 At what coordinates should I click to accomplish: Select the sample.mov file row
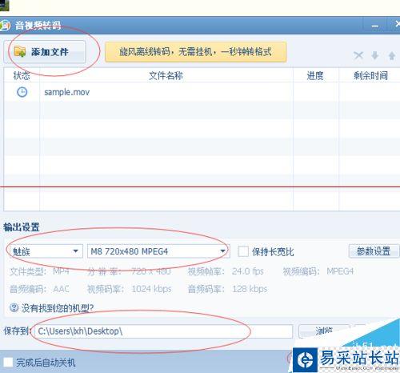click(x=202, y=92)
